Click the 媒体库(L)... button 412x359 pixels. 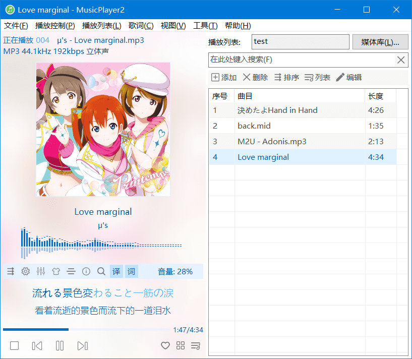(380, 42)
